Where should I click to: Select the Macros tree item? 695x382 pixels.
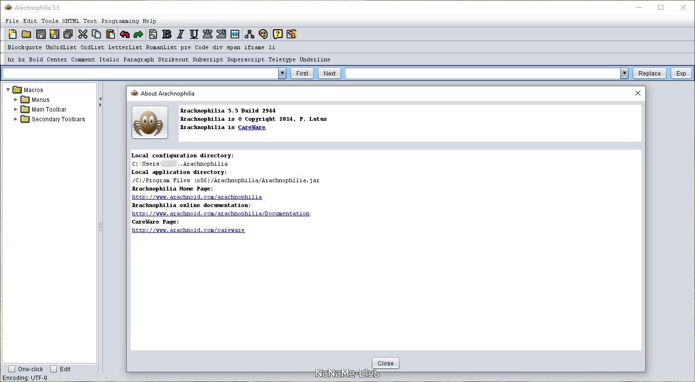pos(33,90)
